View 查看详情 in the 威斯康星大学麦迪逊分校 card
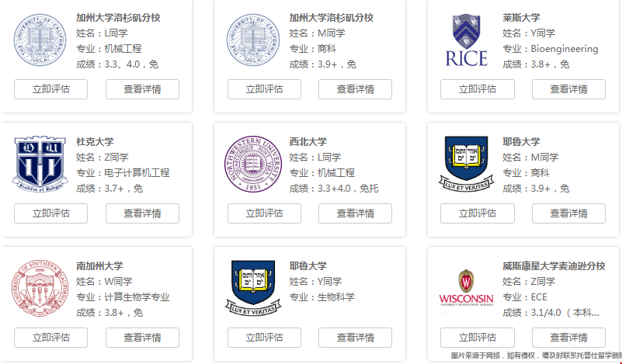 click(x=569, y=338)
